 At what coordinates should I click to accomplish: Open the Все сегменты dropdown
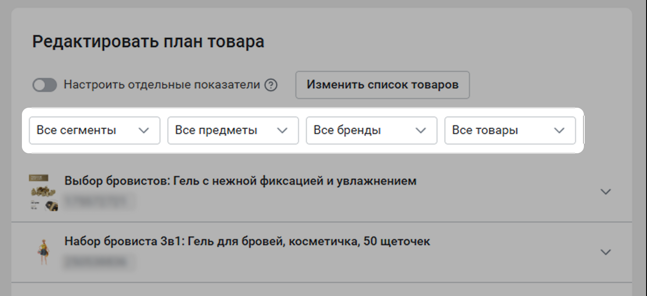94,130
